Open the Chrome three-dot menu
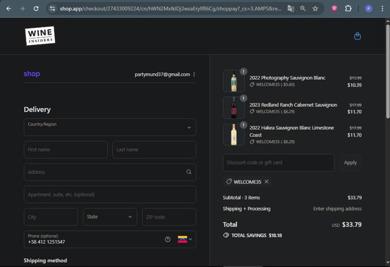Screen dimensions: 390x267 coord(382,9)
